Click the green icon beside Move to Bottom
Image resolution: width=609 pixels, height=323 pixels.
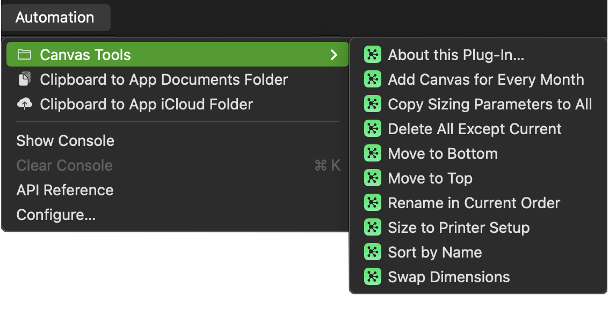tap(372, 153)
